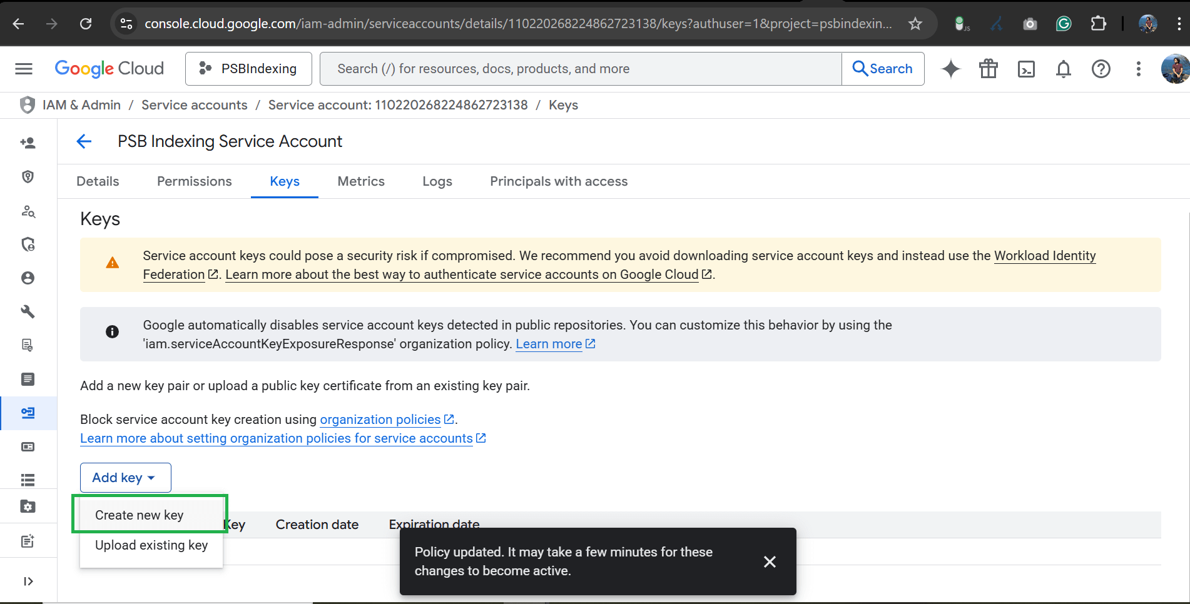Dismiss the Policy updated notification
This screenshot has width=1190, height=604.
coord(770,561)
